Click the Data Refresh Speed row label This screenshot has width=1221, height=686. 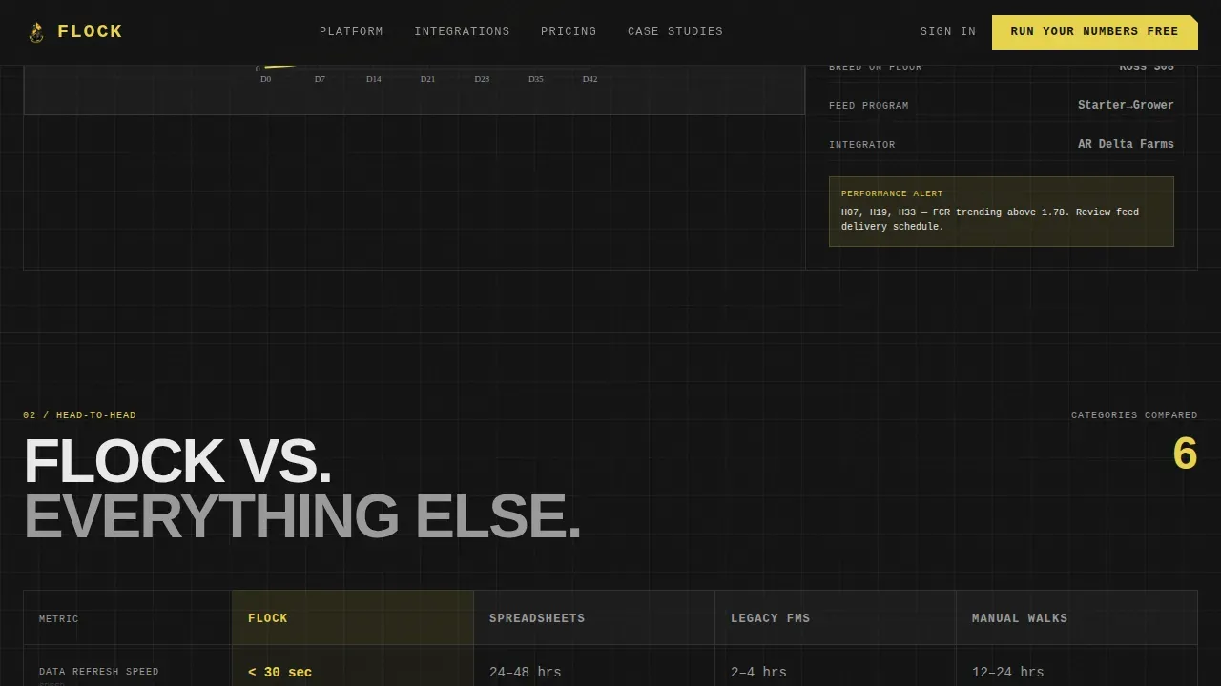click(99, 672)
